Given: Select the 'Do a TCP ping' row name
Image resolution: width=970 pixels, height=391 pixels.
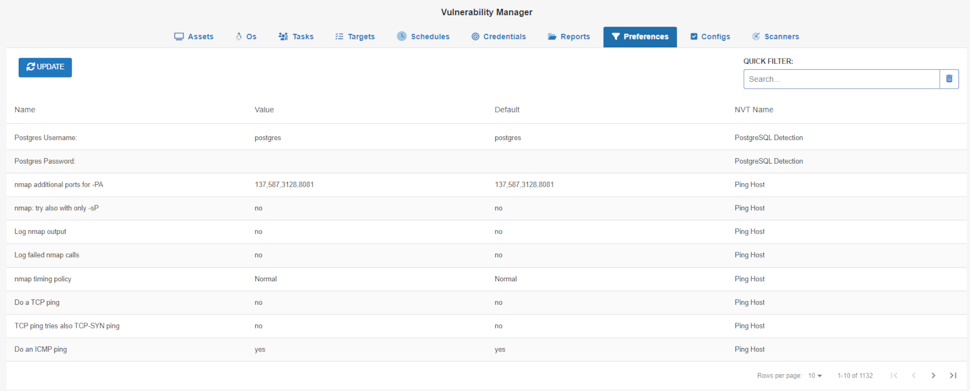Looking at the screenshot, I should [37, 302].
